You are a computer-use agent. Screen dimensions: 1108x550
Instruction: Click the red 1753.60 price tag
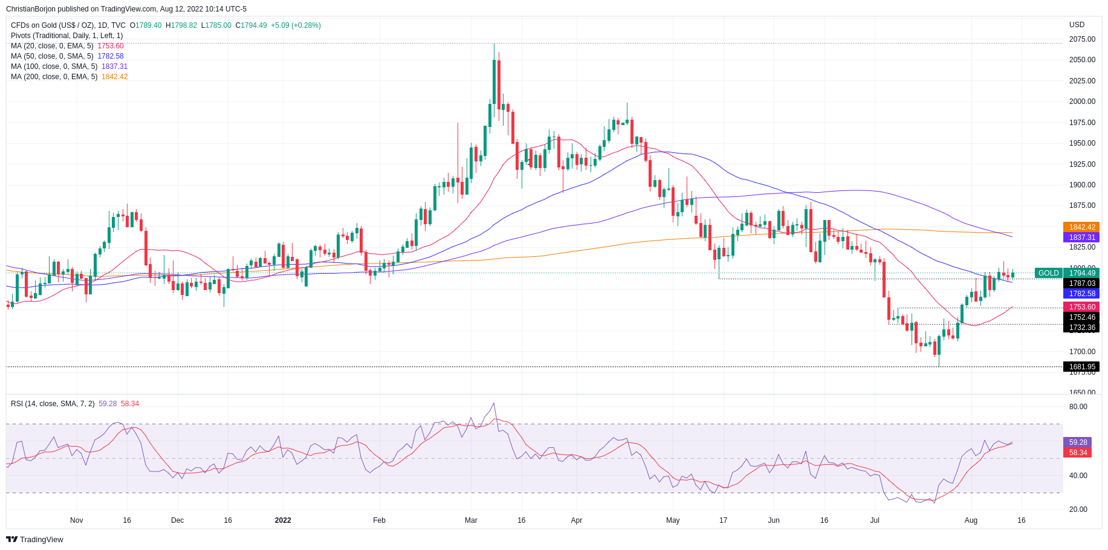[x=1081, y=307]
